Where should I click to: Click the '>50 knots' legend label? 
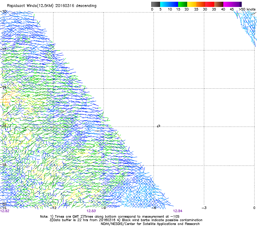pos(247,9)
